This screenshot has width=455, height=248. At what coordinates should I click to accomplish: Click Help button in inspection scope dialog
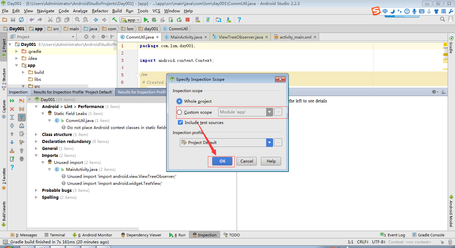[271, 161]
